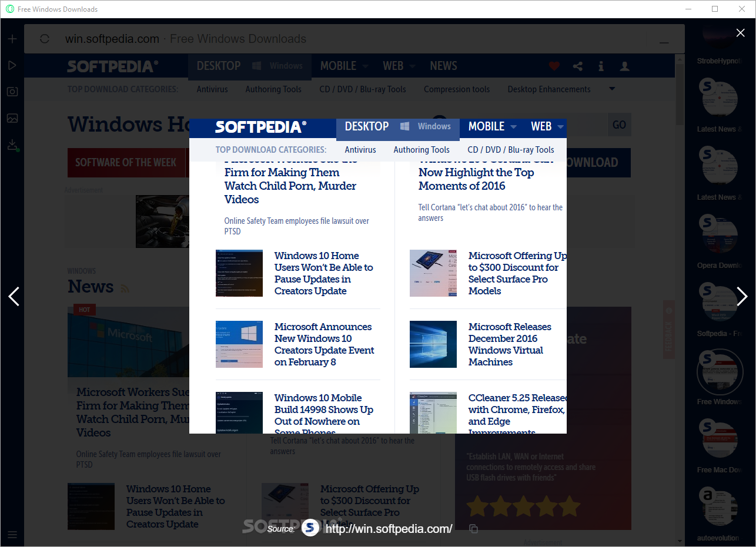Click the SOFTWARE OF THE WEEK banner
The height and width of the screenshot is (547, 756).
(126, 163)
